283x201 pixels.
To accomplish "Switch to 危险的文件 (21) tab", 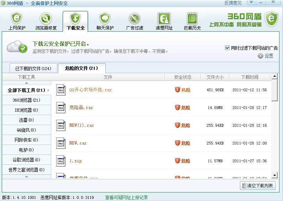I will click(x=82, y=68).
